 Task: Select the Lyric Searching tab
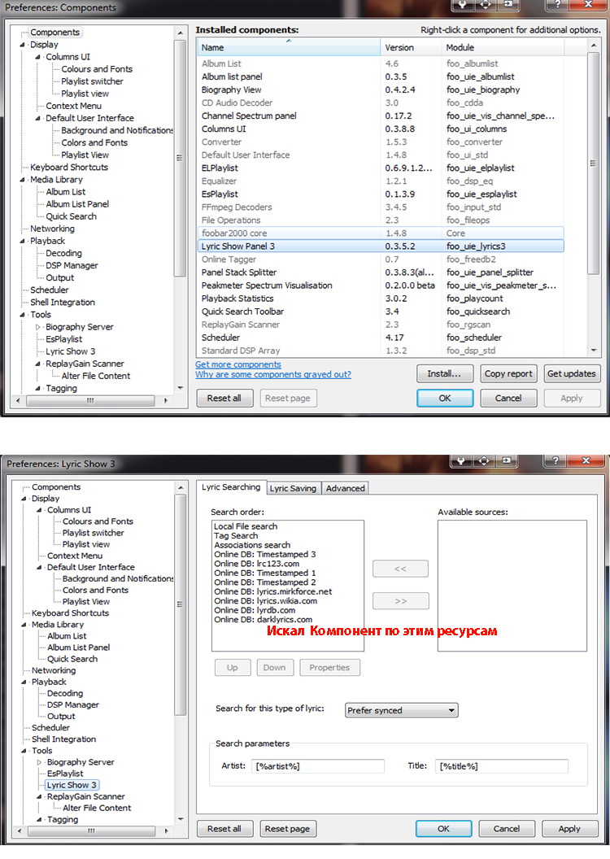click(x=231, y=487)
